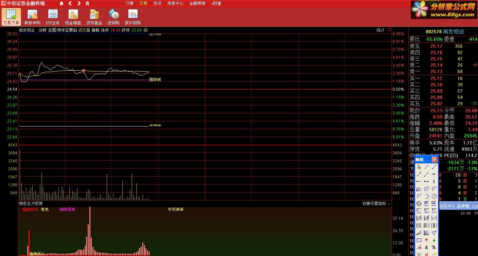Viewport: 478px width, 256px height.
Task: Click the 最高 value 25.57
Action: click(x=471, y=117)
